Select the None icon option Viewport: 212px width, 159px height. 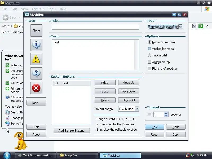click(x=36, y=30)
